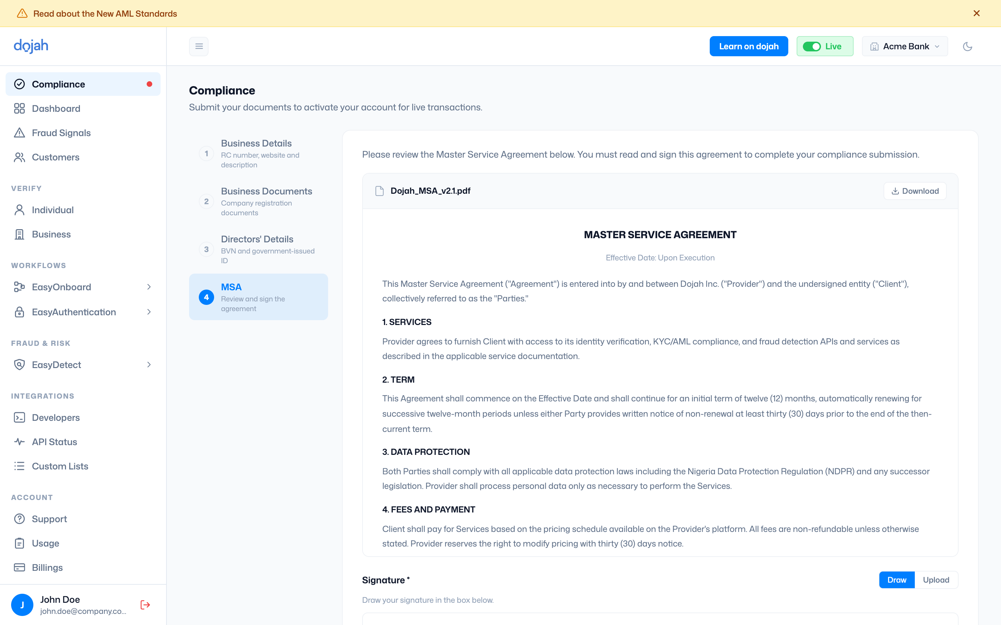The height and width of the screenshot is (625, 1001).
Task: Open Business verification
Action: tap(83, 234)
